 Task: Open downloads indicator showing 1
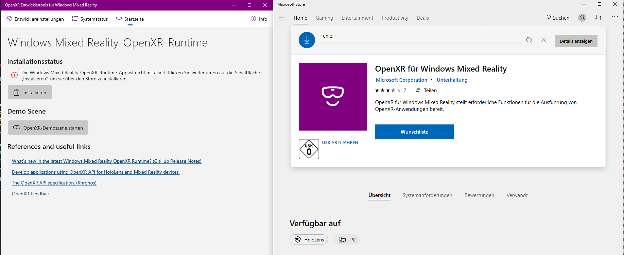598,18
